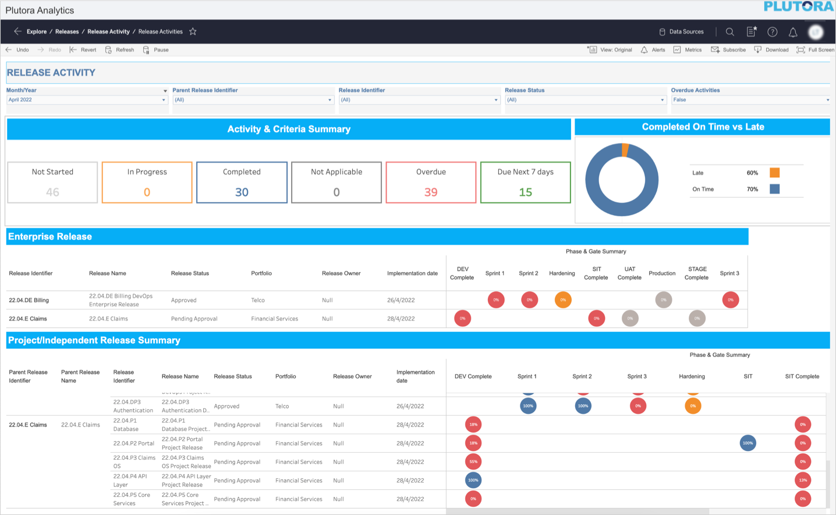Open notifications bell icon
The image size is (836, 515).
click(792, 32)
